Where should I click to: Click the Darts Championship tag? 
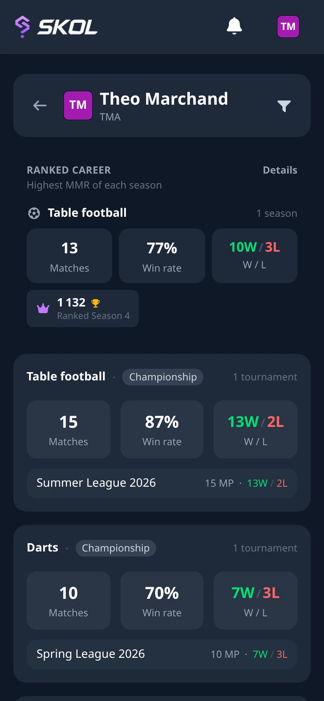tap(116, 548)
